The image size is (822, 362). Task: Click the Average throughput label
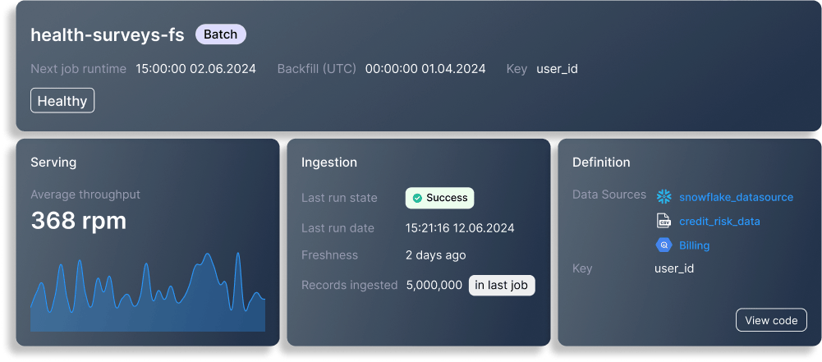[x=85, y=195]
